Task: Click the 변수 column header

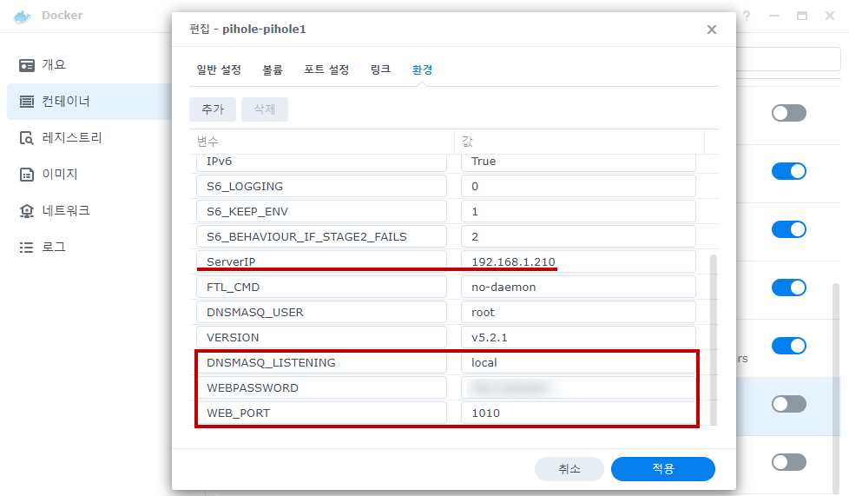Action: click(322, 142)
